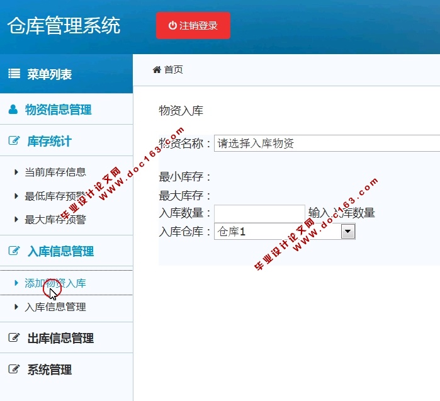Click the edit icon beside 系统管理

pyautogui.click(x=14, y=369)
